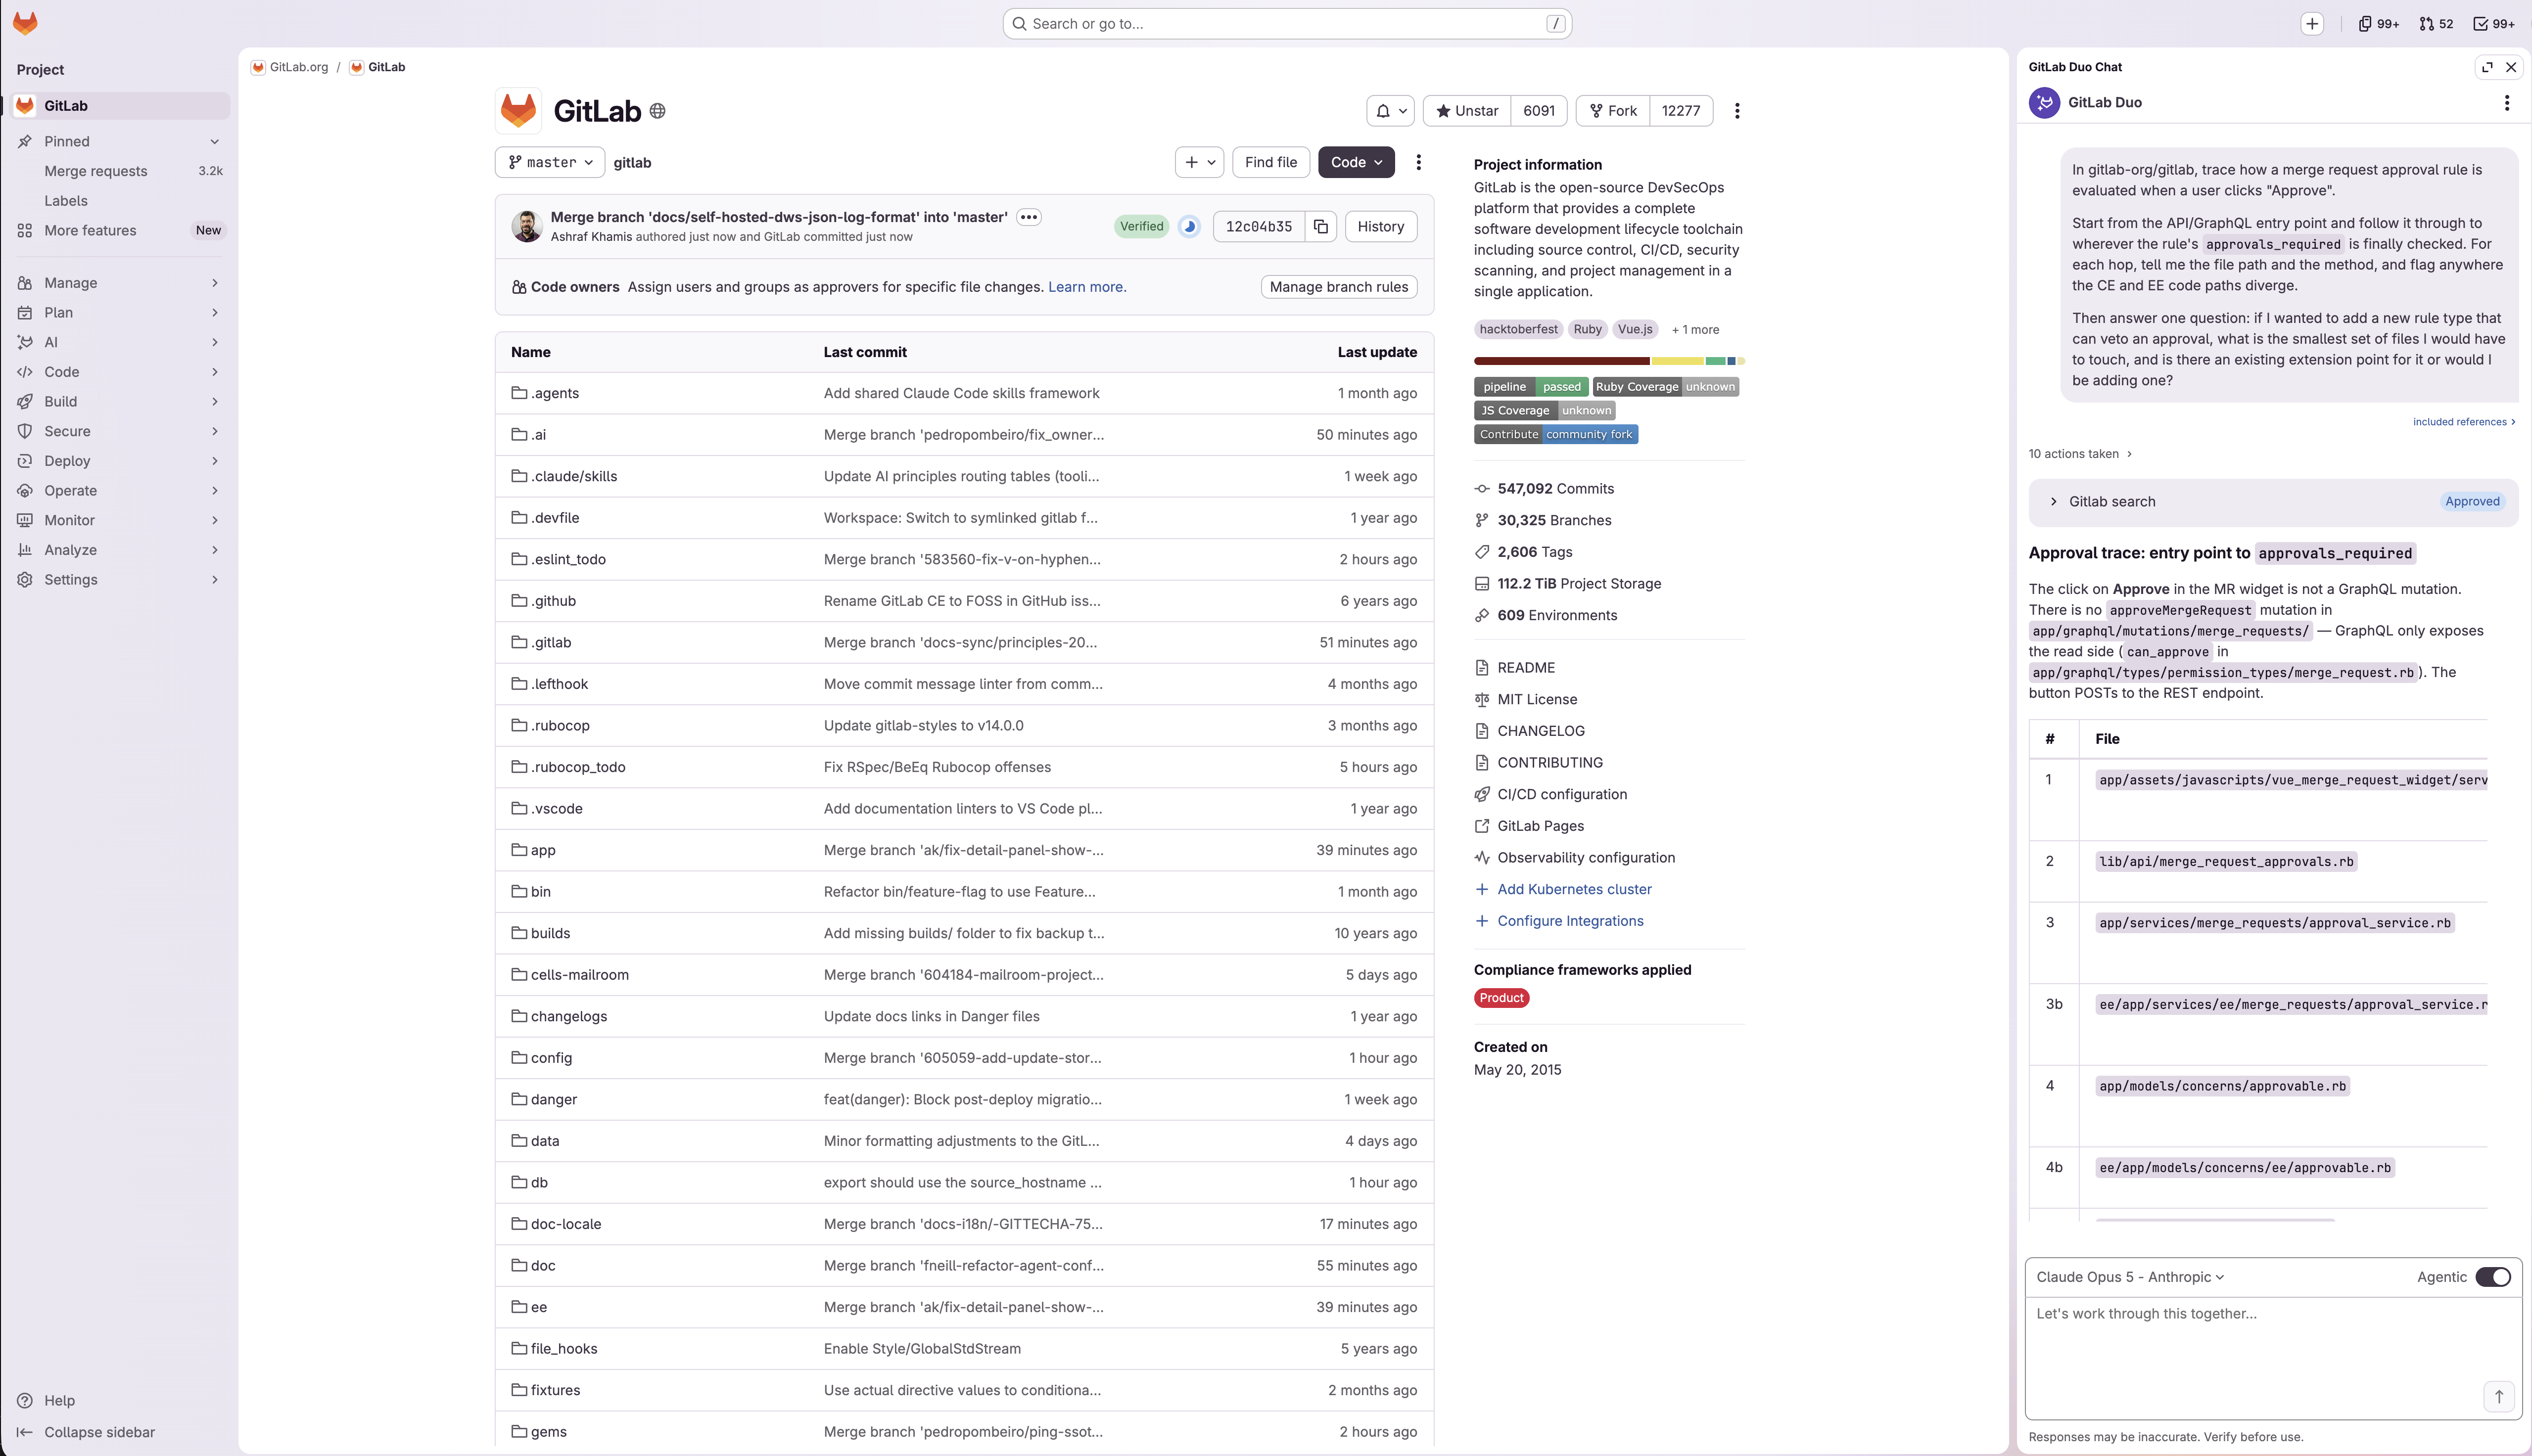
Task: Maximize the GitLab Duo Chat panel
Action: (2487, 67)
